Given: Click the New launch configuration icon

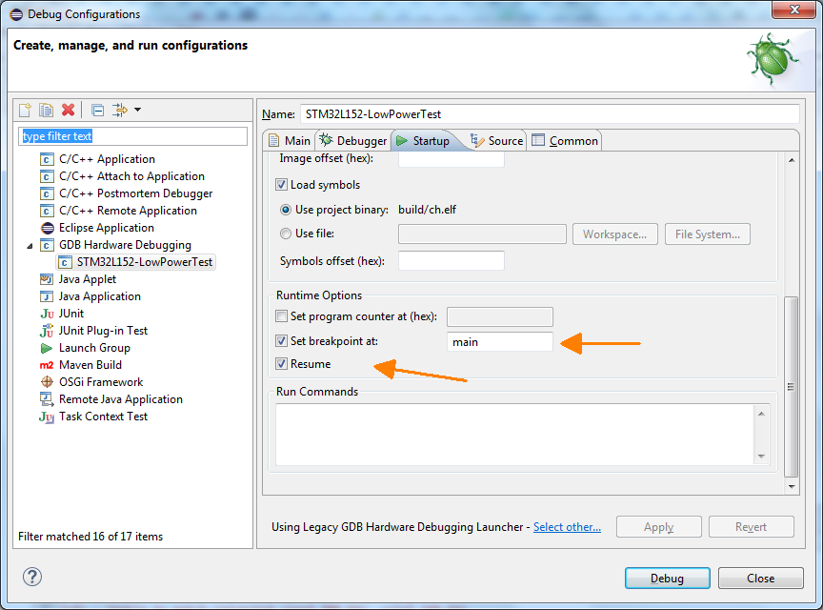Looking at the screenshot, I should [x=26, y=111].
